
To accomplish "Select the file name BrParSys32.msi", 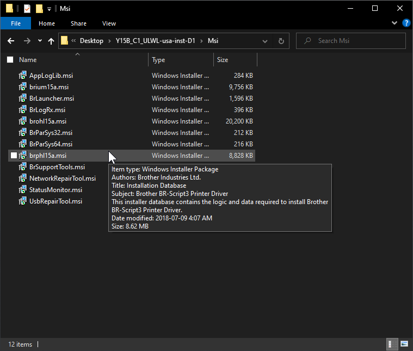I will click(51, 133).
